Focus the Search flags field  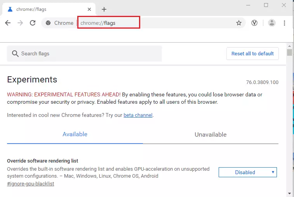tap(84, 54)
